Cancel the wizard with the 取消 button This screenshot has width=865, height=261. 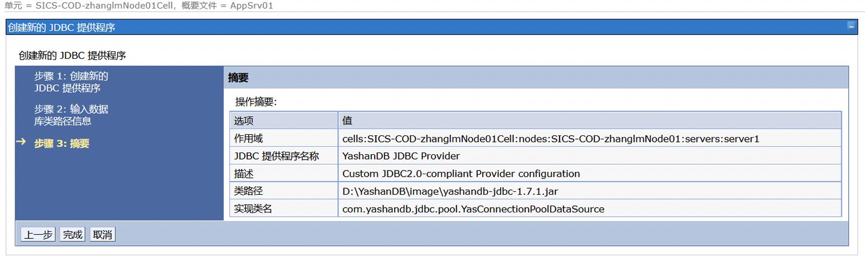pos(103,235)
